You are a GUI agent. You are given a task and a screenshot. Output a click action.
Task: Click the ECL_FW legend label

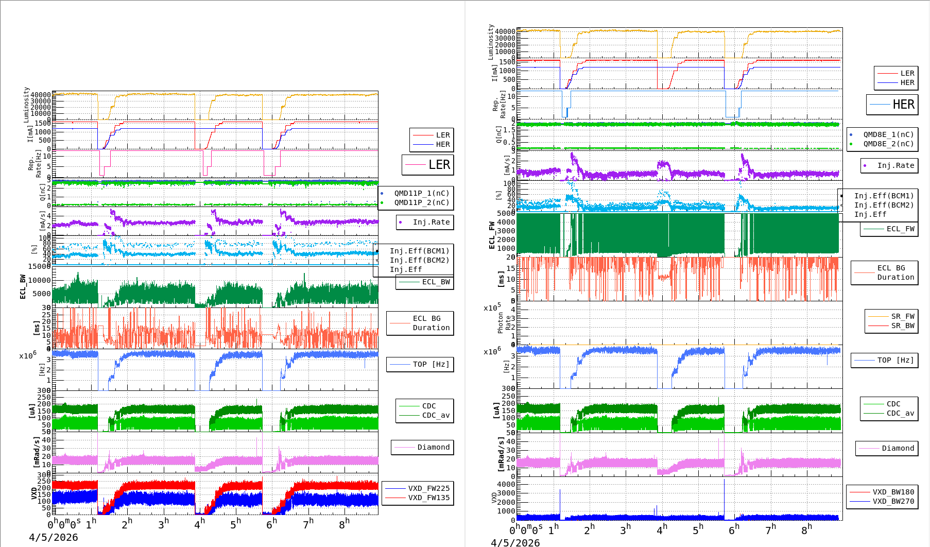coord(900,229)
